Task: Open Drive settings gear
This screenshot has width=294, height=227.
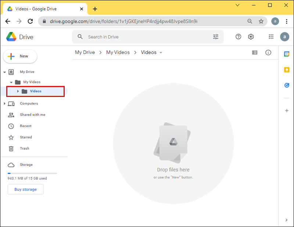Action: [251, 37]
